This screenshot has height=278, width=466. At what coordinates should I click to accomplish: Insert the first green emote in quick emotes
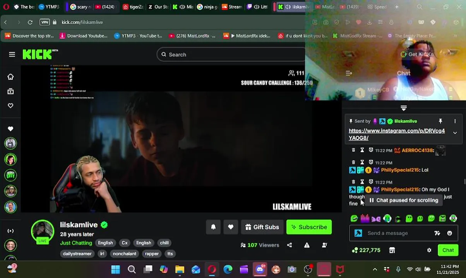pos(354,219)
